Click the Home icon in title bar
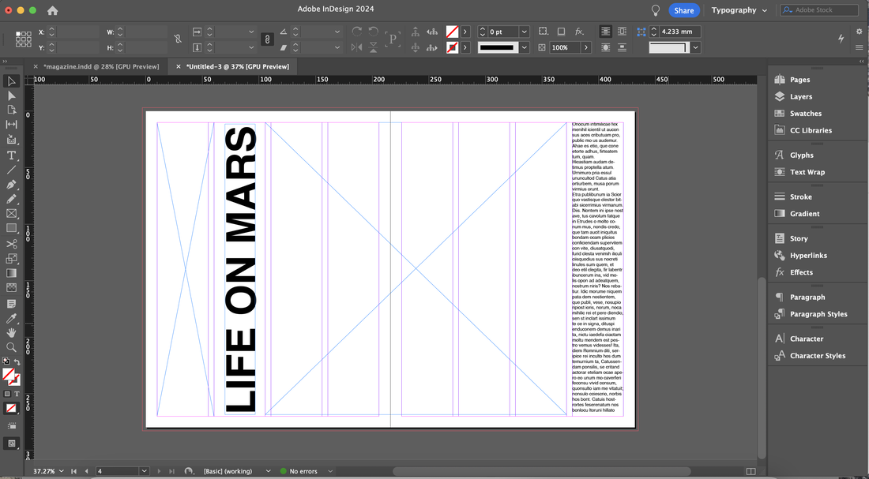 [53, 10]
